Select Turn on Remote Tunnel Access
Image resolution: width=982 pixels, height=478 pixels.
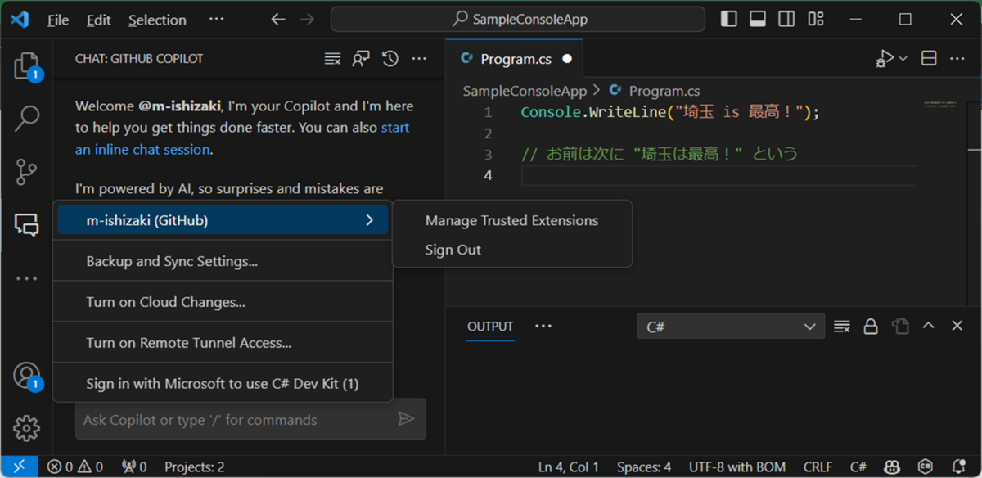coord(223,343)
